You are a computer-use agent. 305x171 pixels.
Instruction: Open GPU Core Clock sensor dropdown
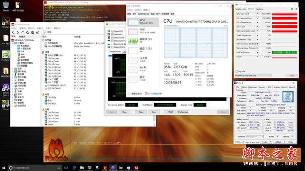257,14
